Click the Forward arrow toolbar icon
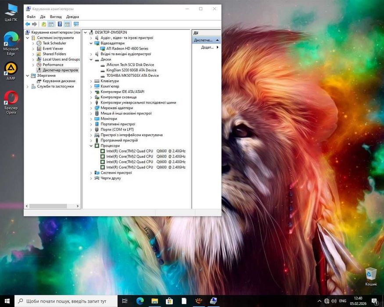 pyautogui.click(x=35, y=24)
